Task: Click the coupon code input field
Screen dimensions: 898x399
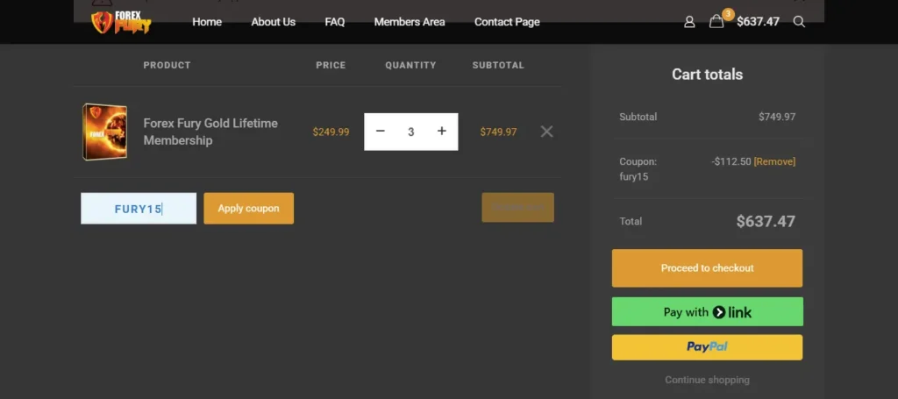Action: click(139, 209)
